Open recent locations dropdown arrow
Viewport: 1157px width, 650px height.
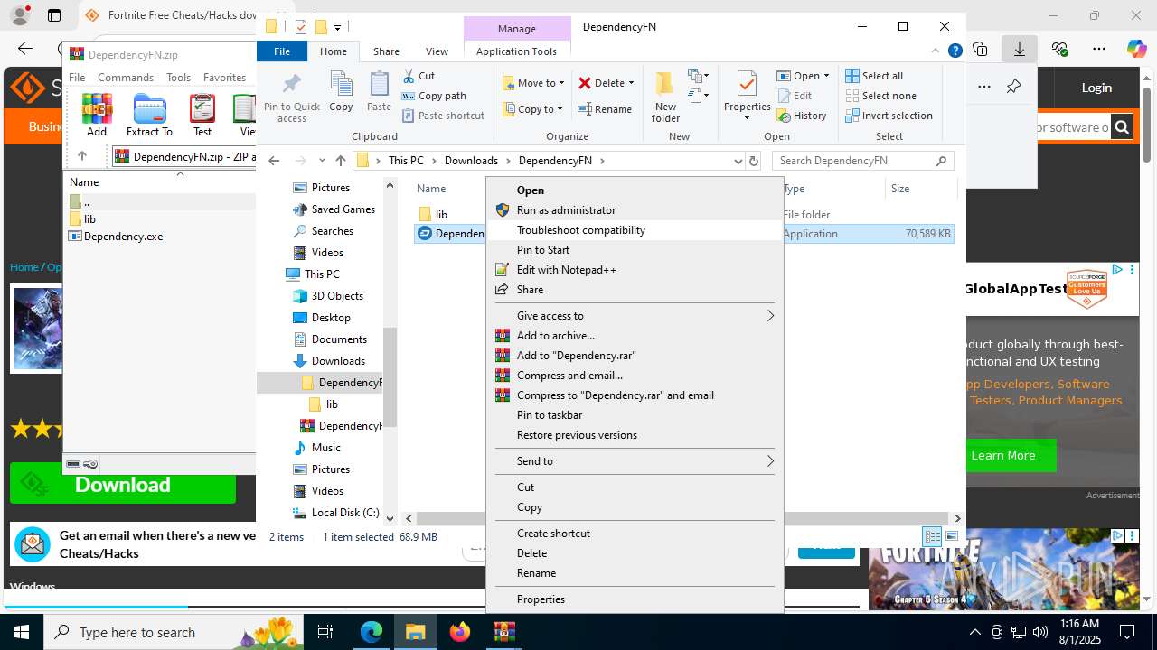(x=322, y=161)
